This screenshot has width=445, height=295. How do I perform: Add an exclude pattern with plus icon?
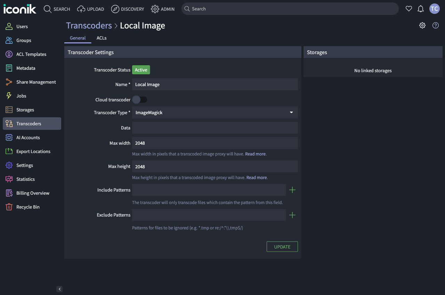pyautogui.click(x=292, y=215)
